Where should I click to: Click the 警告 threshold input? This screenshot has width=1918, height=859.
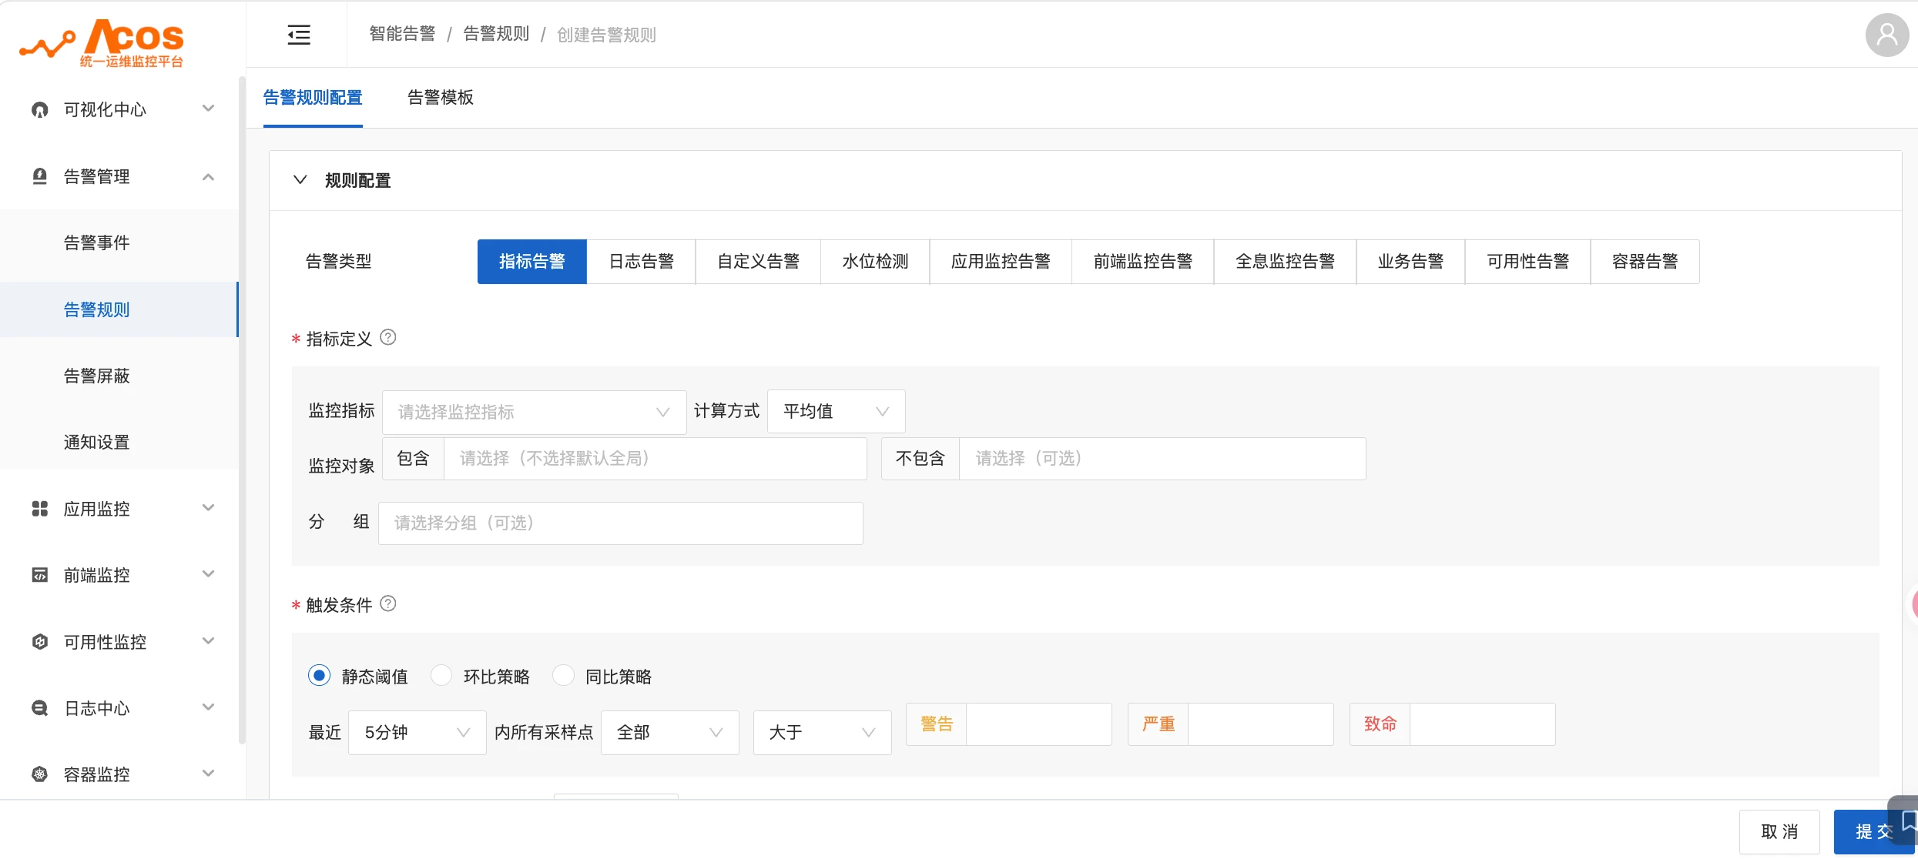coord(1038,724)
